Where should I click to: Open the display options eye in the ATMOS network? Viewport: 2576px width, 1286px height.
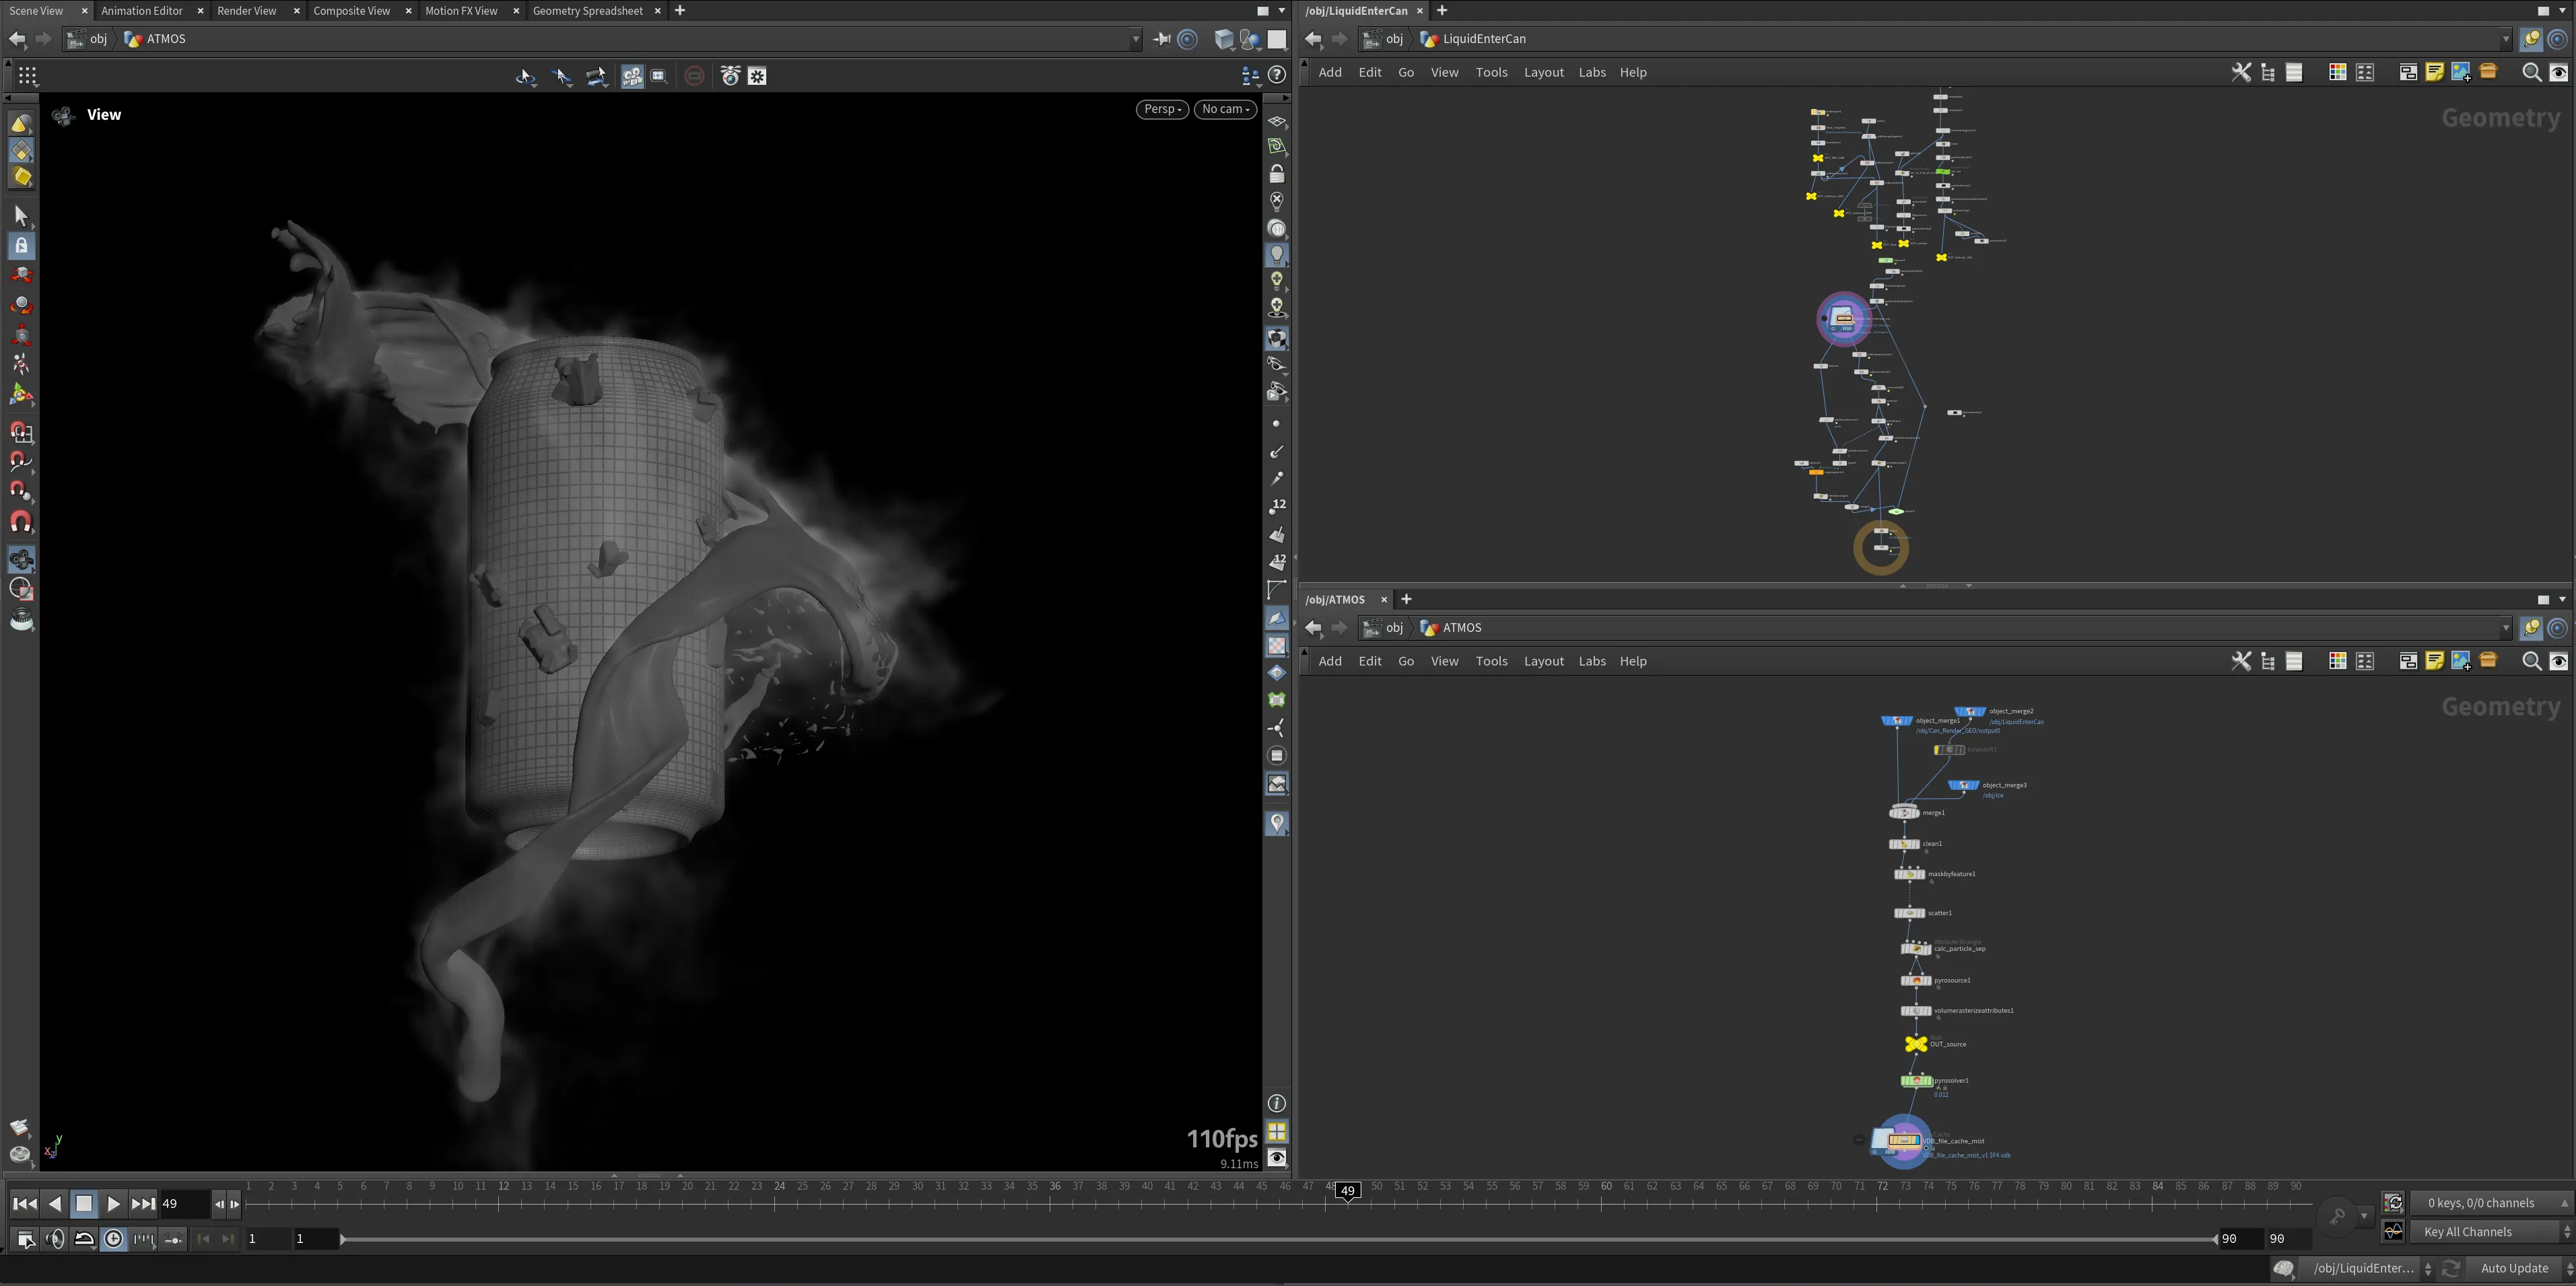(x=2558, y=660)
